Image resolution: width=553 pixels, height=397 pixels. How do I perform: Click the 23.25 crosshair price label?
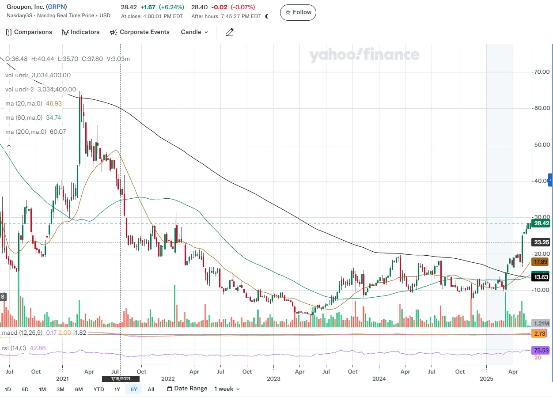click(542, 242)
